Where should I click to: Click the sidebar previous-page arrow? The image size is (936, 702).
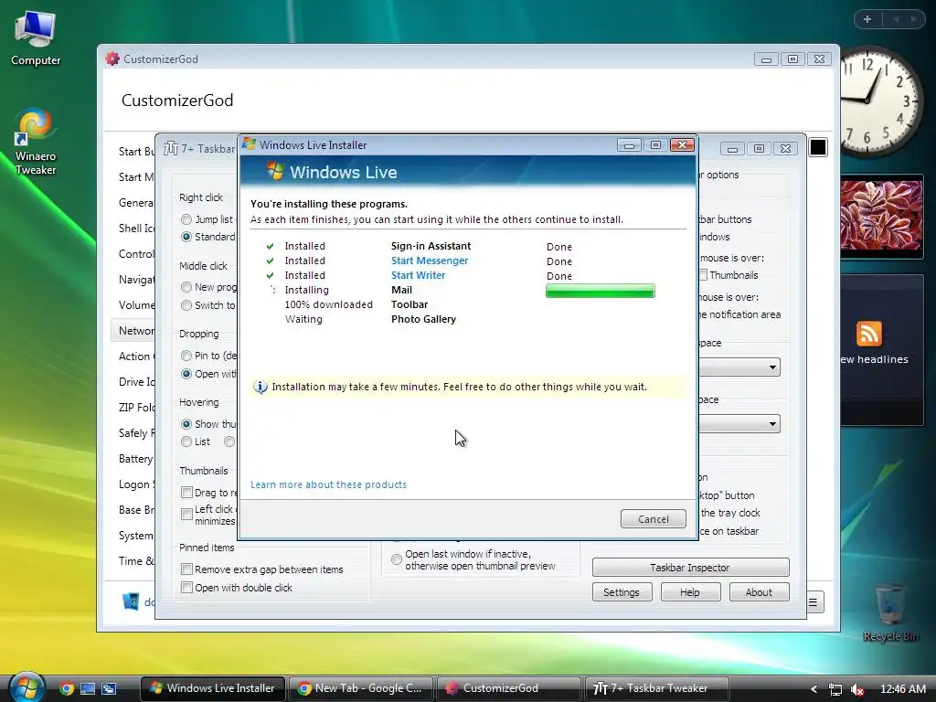tap(896, 19)
